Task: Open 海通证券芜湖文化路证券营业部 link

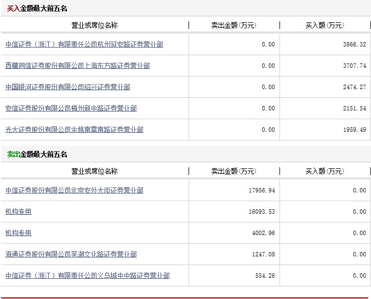Action: pyautogui.click(x=71, y=254)
